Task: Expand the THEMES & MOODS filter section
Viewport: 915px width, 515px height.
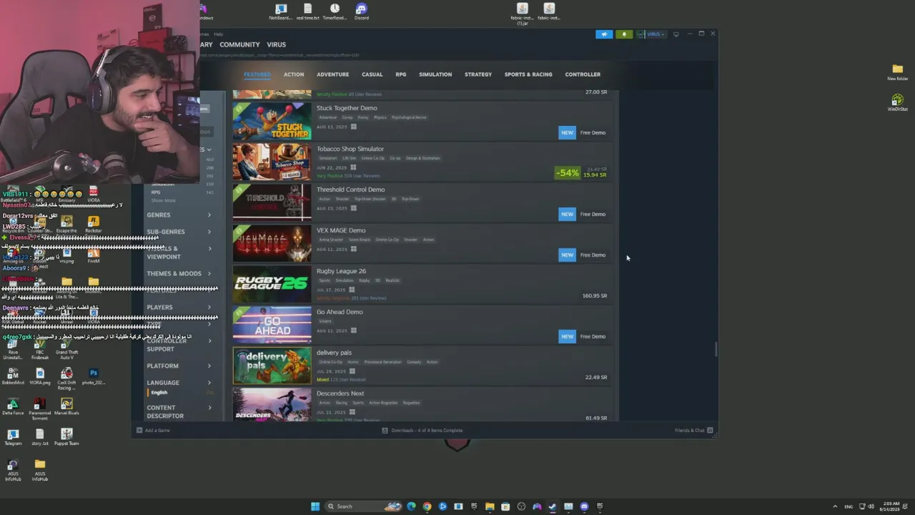Action: click(179, 273)
